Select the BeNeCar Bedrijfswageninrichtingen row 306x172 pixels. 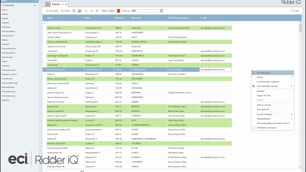pyautogui.click(x=137, y=120)
